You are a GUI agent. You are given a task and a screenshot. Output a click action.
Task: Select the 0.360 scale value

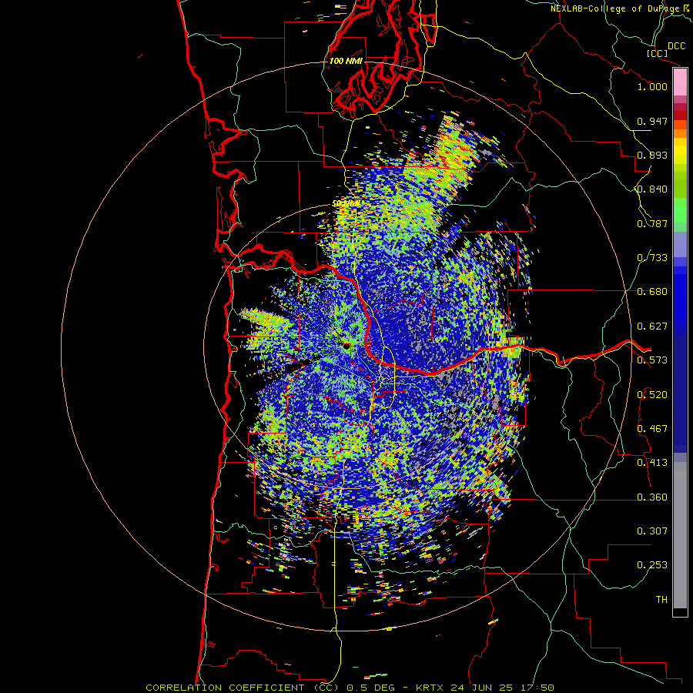click(652, 497)
